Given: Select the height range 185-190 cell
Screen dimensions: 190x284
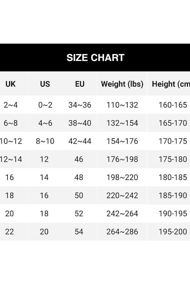Looking at the screenshot, I should (173, 196).
